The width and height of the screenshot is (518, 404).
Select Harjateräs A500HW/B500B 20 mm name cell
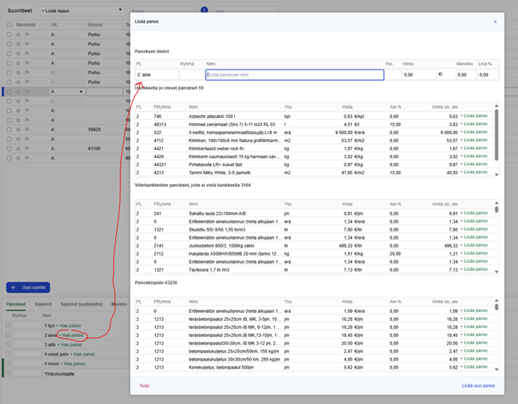click(235, 254)
